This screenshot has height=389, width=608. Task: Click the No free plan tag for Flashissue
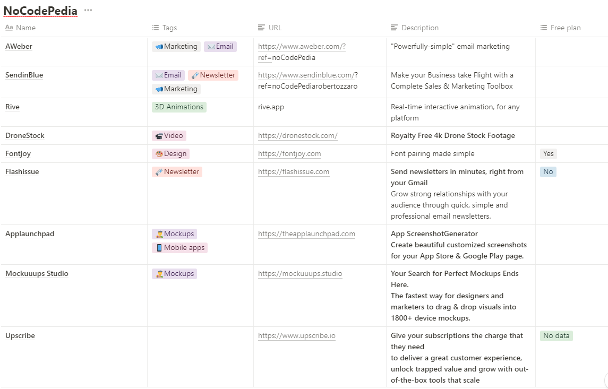pyautogui.click(x=548, y=171)
